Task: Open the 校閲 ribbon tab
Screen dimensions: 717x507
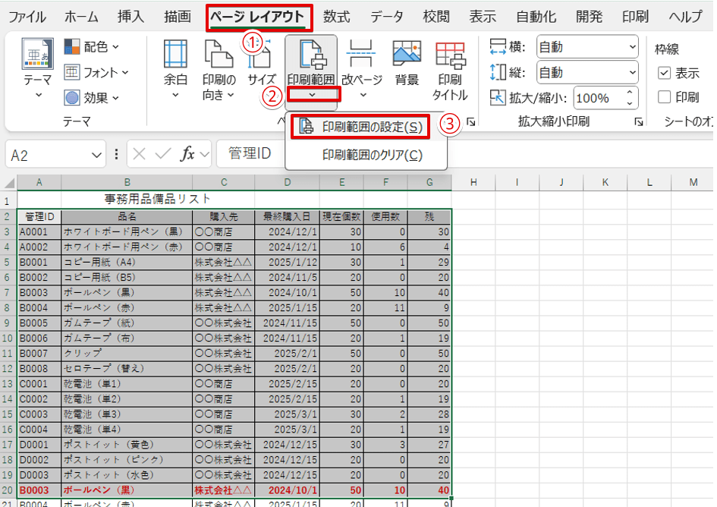Action: 436,15
